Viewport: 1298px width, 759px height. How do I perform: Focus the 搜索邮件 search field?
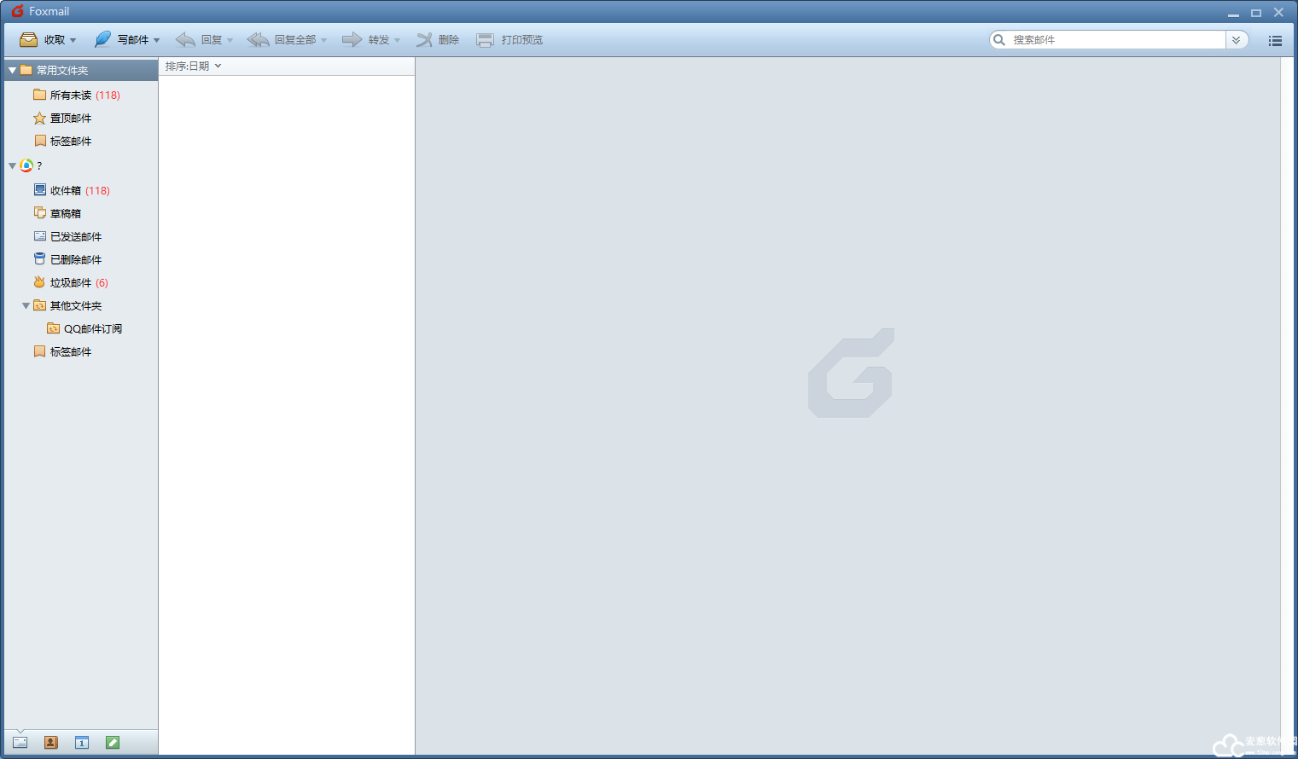coord(1116,39)
